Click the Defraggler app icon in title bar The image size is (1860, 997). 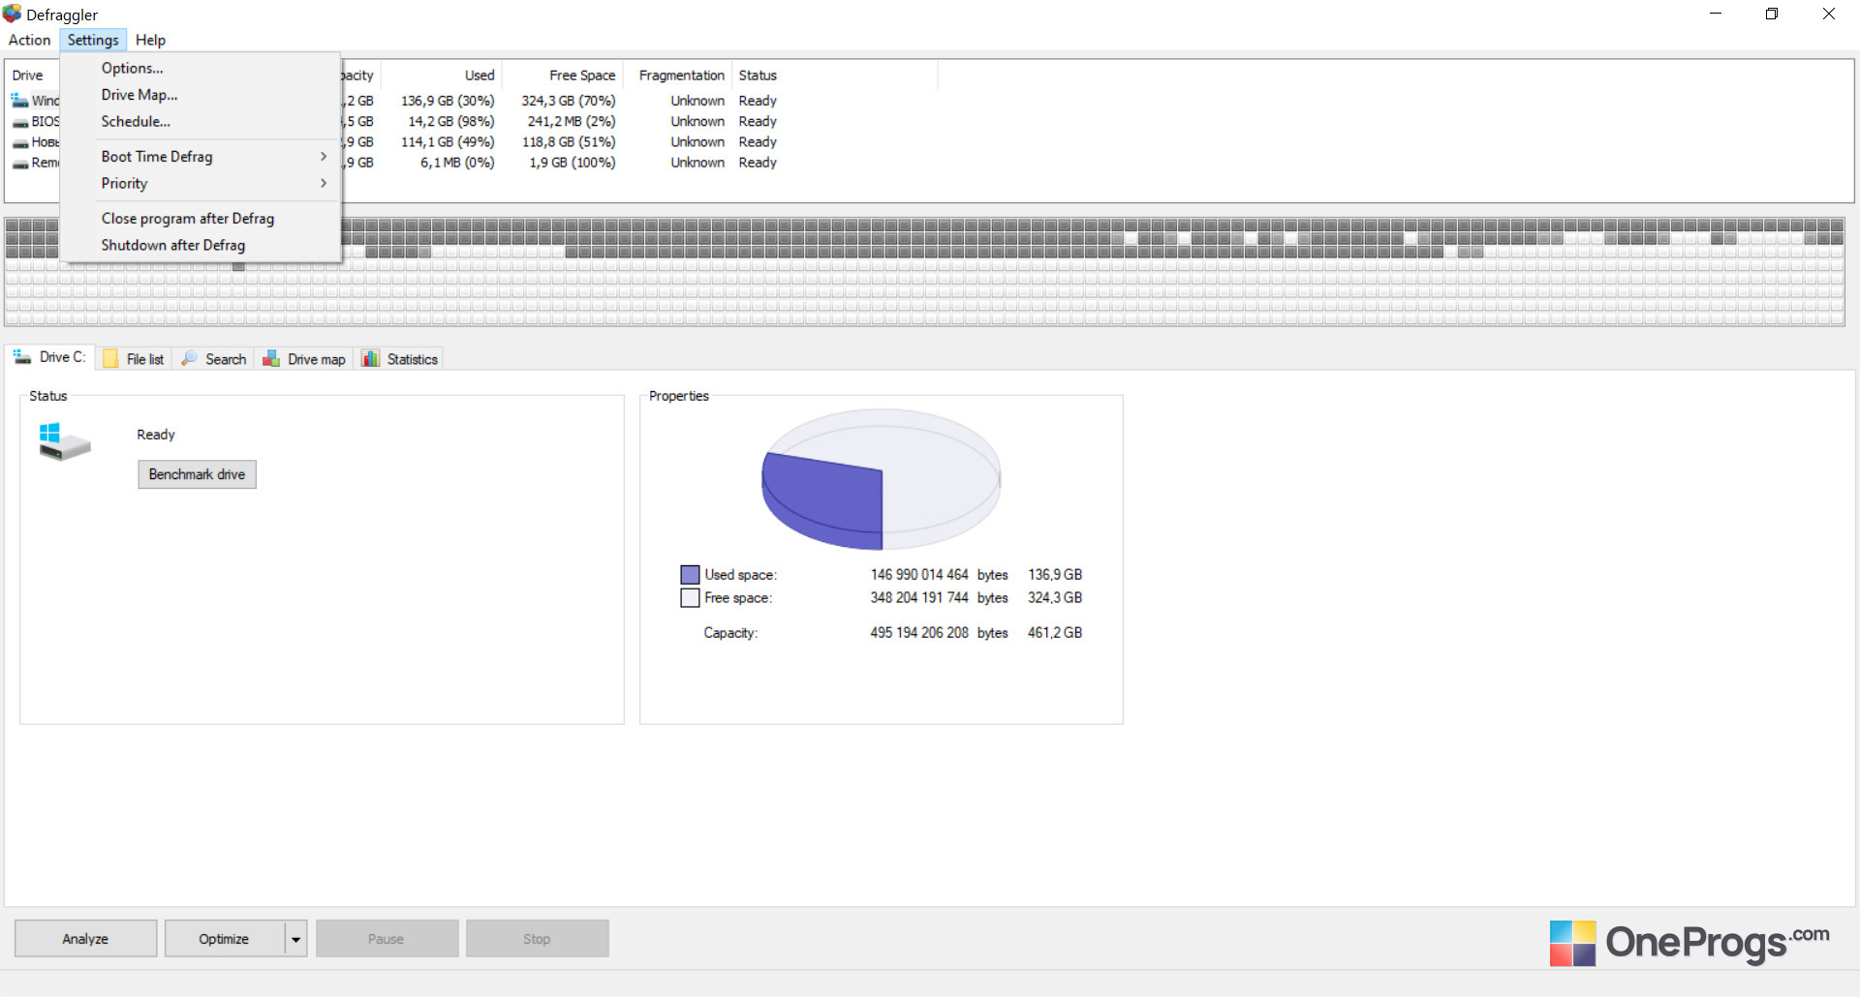(x=12, y=14)
